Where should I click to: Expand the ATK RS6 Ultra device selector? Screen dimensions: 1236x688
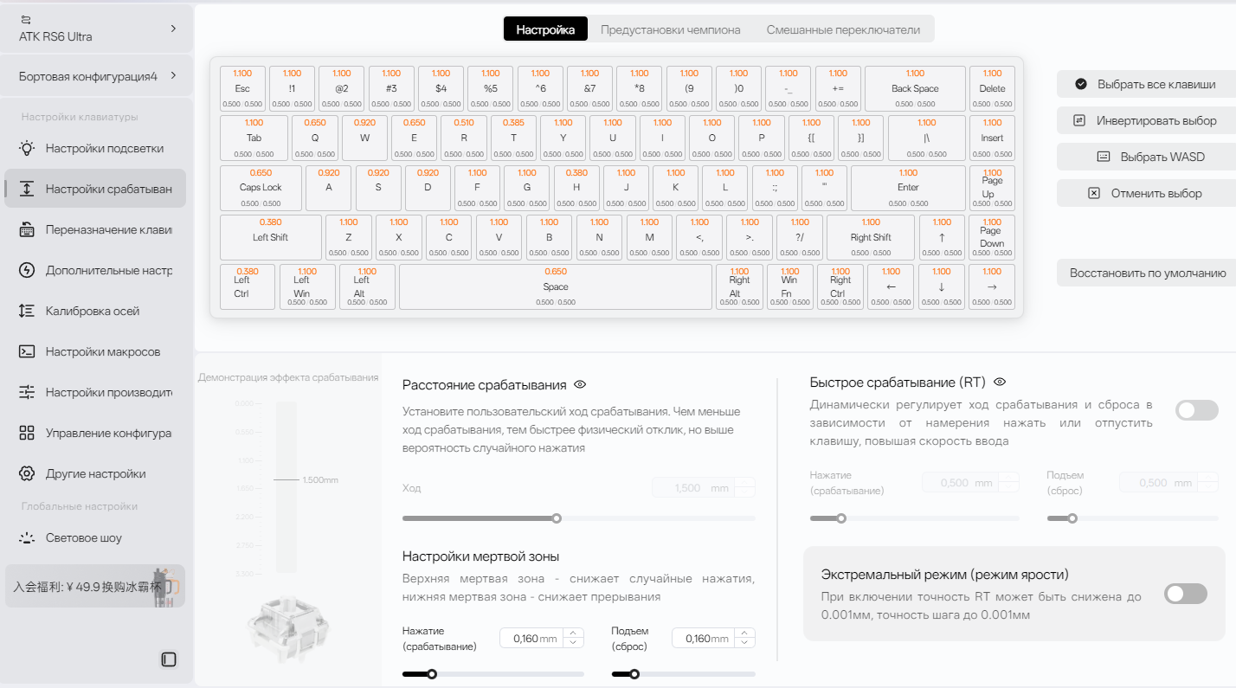[96, 29]
